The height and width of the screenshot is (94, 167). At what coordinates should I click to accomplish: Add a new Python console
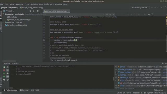4,83
